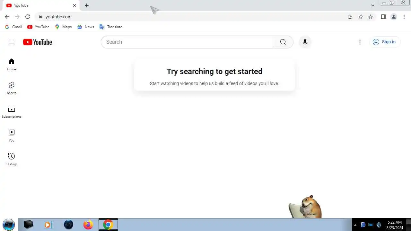Open a new tab with plus button
The image size is (411, 231).
(x=87, y=5)
